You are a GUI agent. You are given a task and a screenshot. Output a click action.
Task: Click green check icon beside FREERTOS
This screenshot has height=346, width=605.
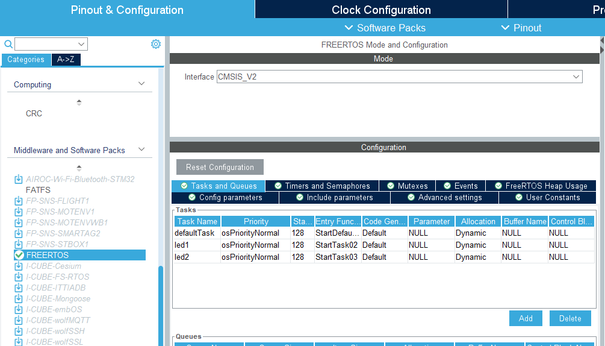19,255
